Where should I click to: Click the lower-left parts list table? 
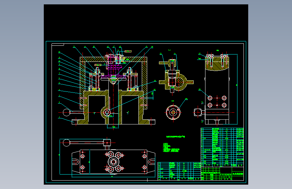pyautogui.click(x=179, y=171)
